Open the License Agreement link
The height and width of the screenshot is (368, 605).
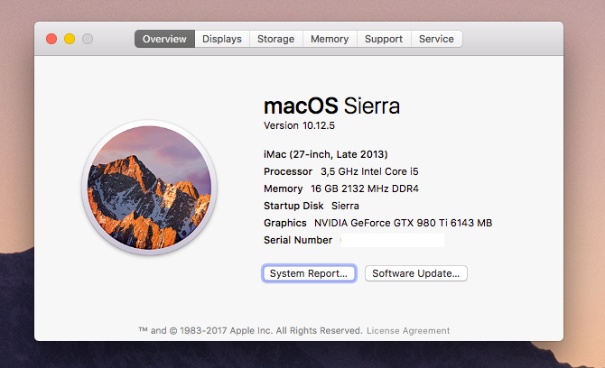(x=408, y=331)
